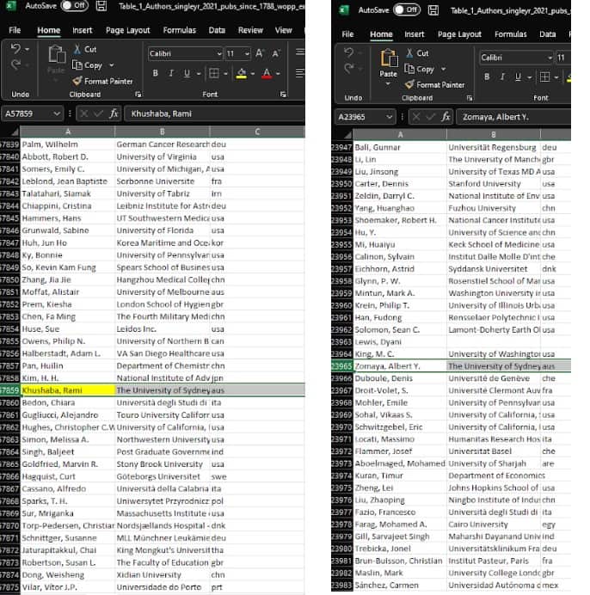590x595 pixels.
Task: Click Bold icon in left window ribbon
Action: (156, 73)
